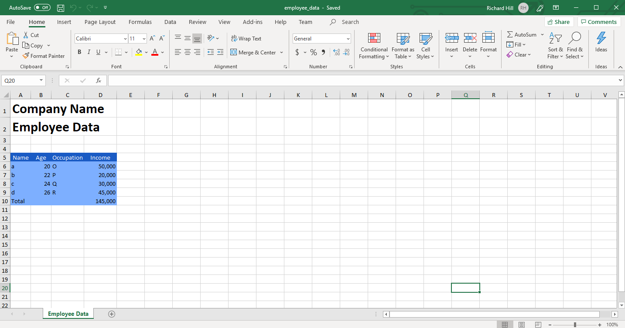Open Conditional Formatting menu
Viewport: 625px width, 328px height.
tap(374, 46)
